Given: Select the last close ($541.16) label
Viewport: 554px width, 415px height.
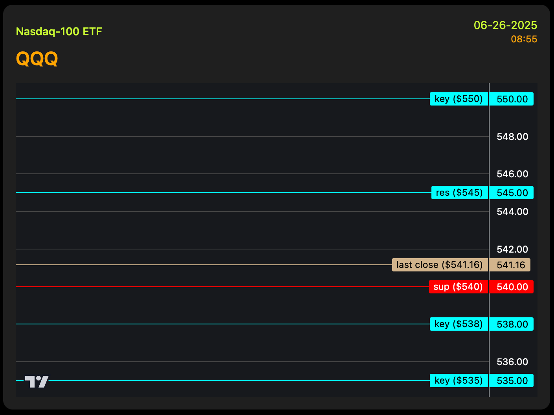Looking at the screenshot, I should 440,265.
